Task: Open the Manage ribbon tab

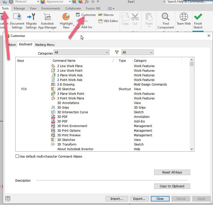Action: (19, 8)
